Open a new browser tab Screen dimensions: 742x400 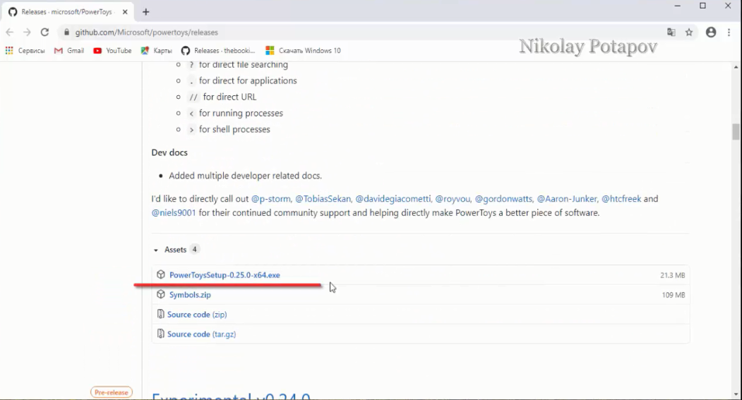145,12
